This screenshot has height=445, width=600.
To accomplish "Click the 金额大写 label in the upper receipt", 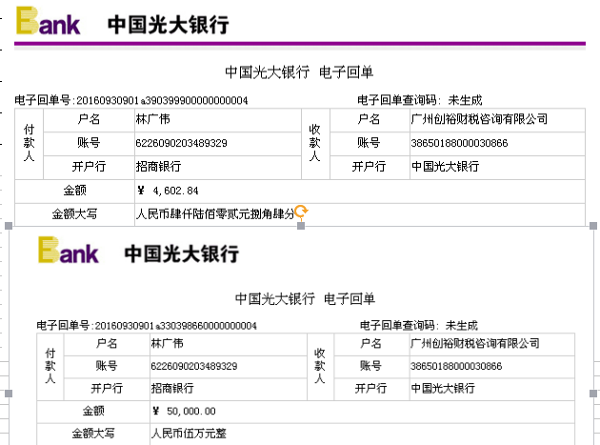I will [x=74, y=213].
